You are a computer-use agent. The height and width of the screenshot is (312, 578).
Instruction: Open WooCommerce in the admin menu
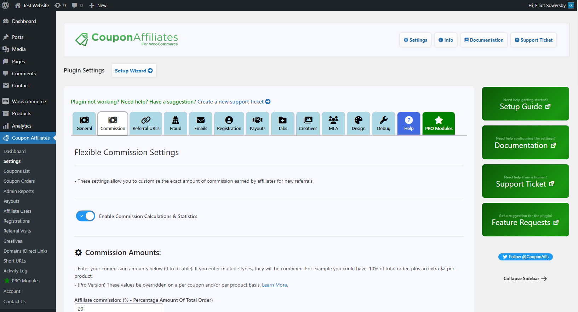point(28,101)
